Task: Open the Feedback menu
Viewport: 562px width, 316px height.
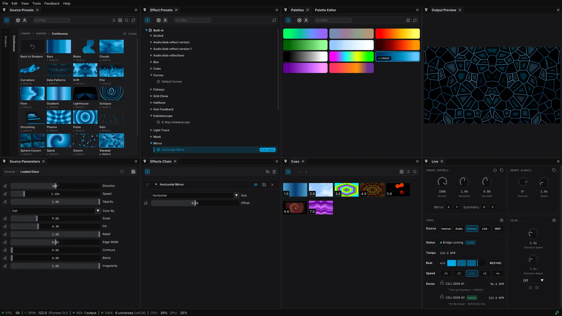Action: coord(52,4)
